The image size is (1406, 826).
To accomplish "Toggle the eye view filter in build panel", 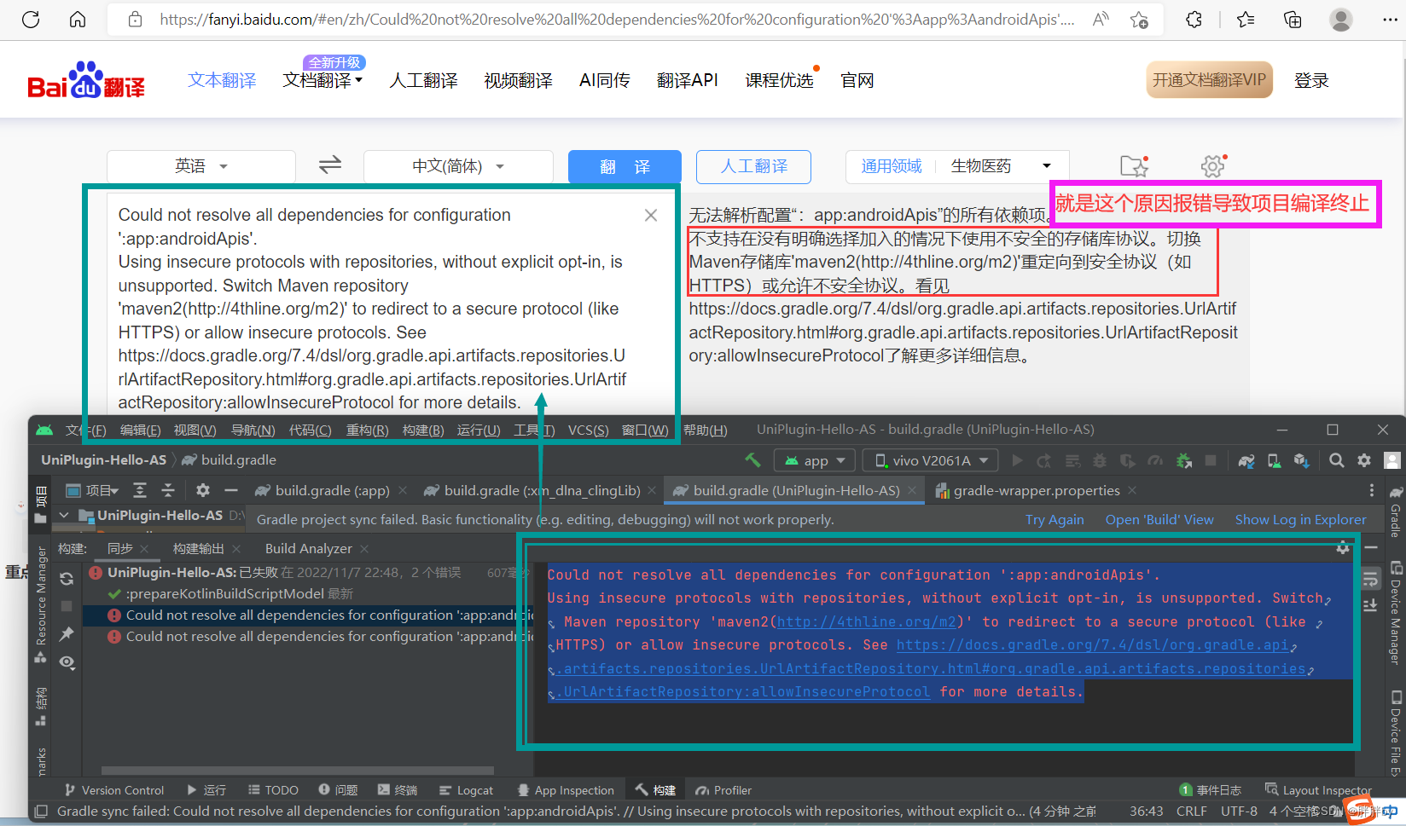I will (x=67, y=662).
